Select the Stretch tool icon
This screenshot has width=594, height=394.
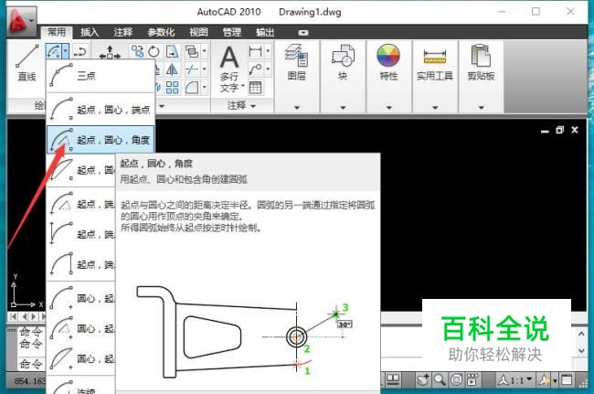[172, 51]
